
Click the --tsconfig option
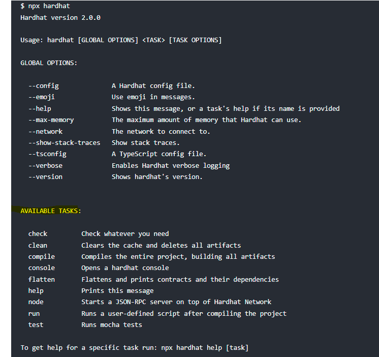[47, 154]
